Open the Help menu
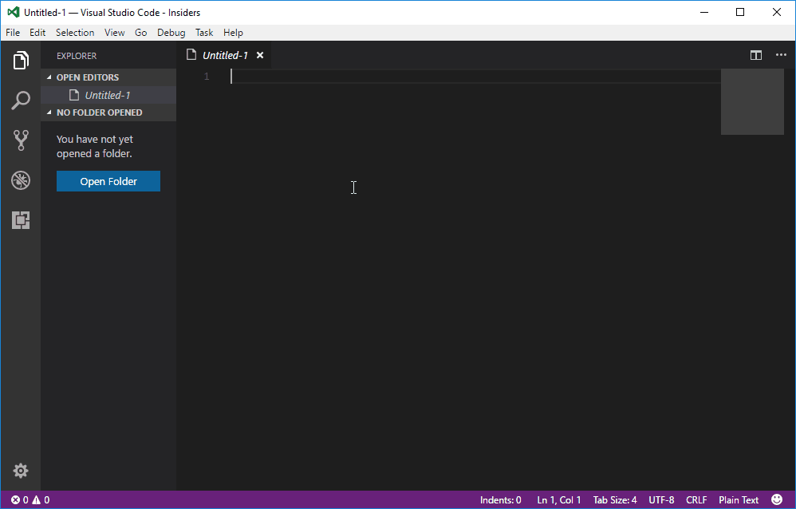Viewport: 796px width, 509px height. (233, 33)
